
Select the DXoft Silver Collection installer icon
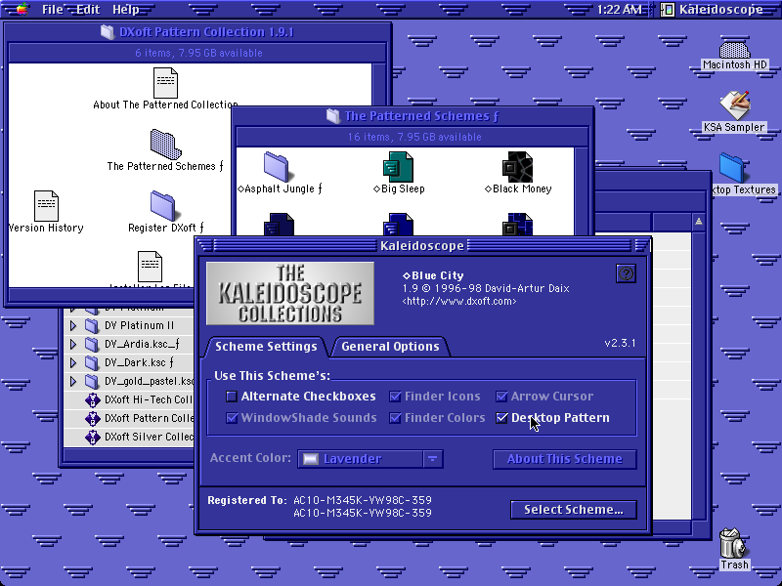[x=92, y=437]
